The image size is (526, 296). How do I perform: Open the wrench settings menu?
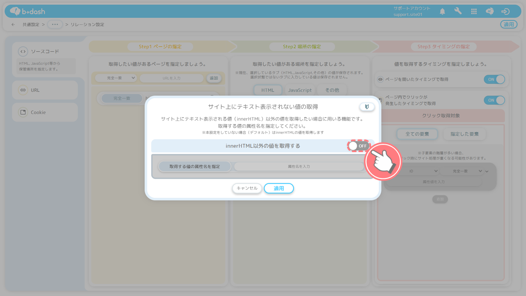pyautogui.click(x=458, y=12)
